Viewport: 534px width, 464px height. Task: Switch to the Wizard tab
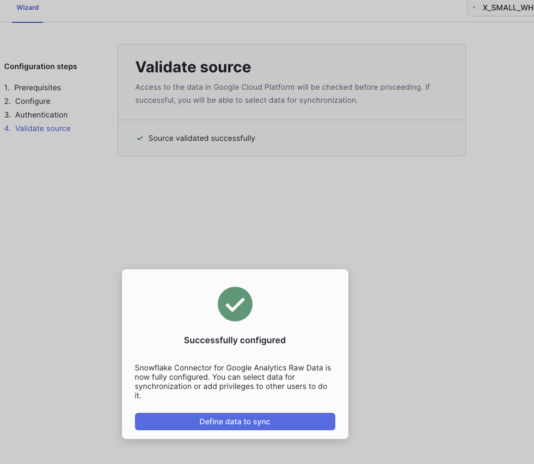pyautogui.click(x=27, y=8)
